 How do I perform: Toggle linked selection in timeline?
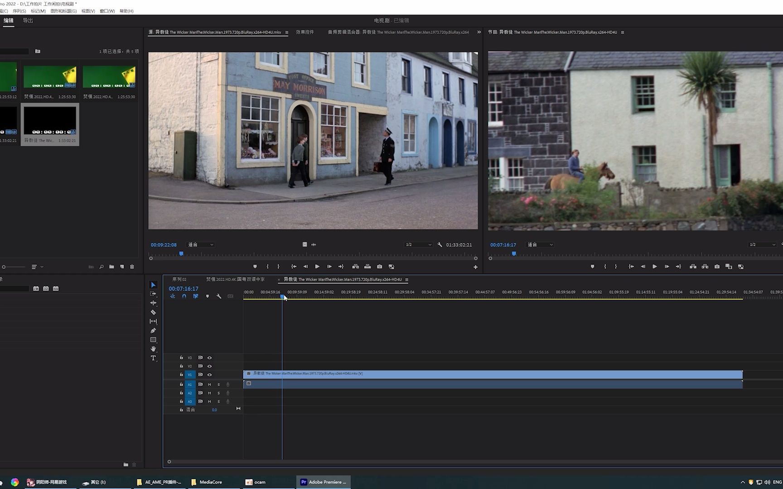196,296
